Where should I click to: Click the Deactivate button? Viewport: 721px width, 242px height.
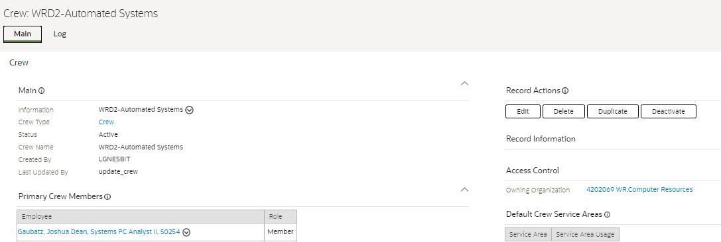(x=668, y=111)
